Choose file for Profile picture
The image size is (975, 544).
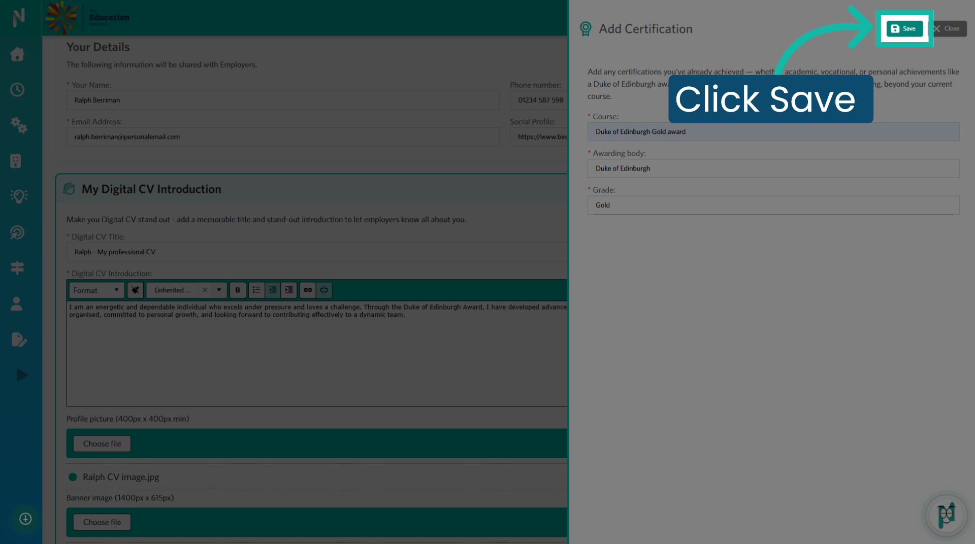click(102, 444)
